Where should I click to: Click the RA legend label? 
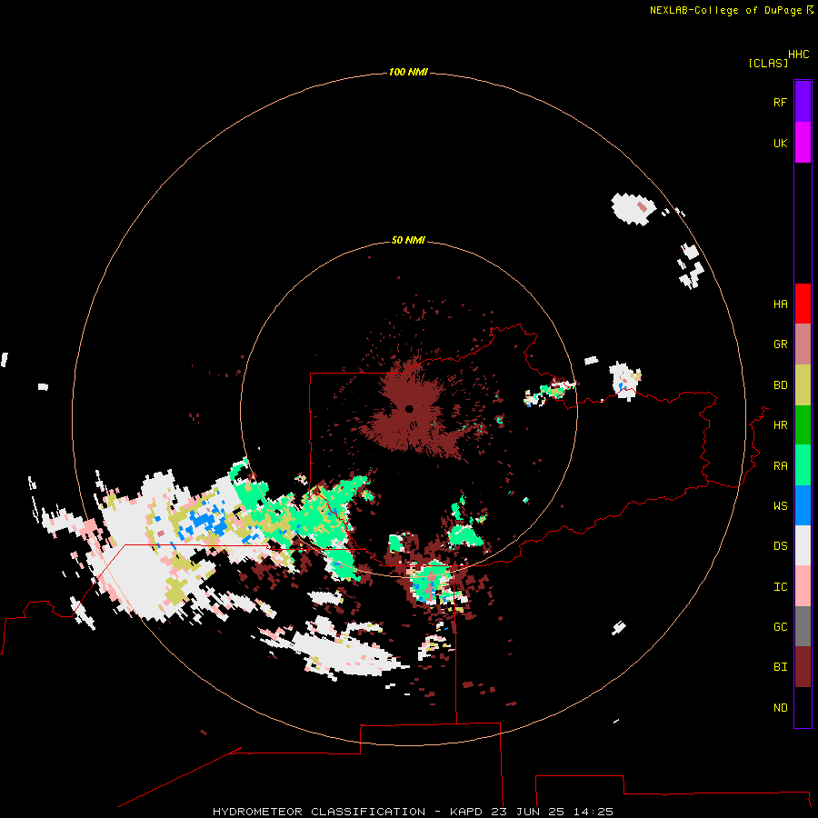780,466
